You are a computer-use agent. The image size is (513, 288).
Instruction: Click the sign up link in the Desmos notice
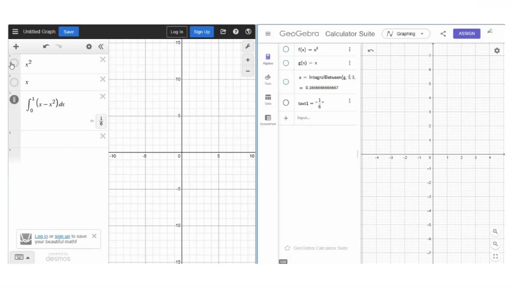[x=62, y=236]
